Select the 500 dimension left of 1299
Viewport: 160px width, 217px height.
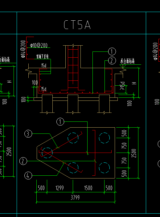[x=41, y=188]
